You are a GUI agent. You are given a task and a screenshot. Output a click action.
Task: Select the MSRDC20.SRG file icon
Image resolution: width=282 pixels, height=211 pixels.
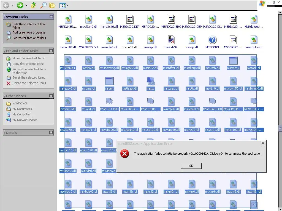(171, 19)
